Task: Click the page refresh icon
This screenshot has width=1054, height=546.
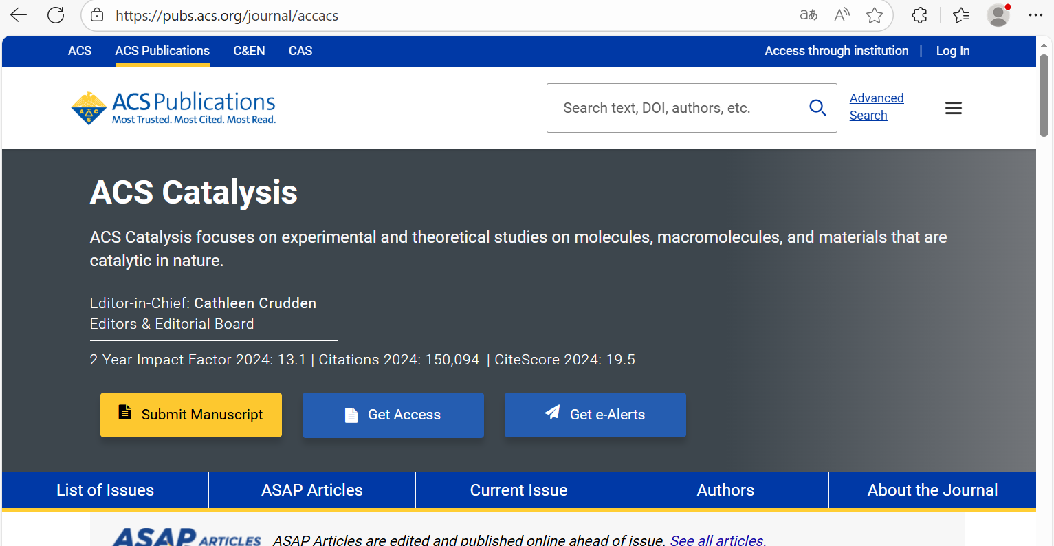Action: pos(56,15)
